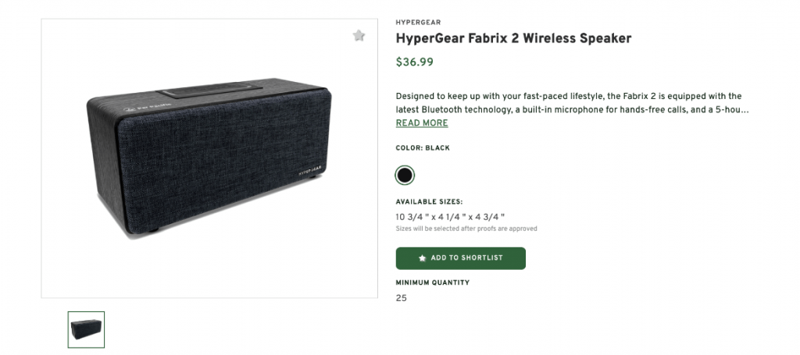Click the large Fabrix 2 speaker photo
Screen dimensions: 800x355
[209, 164]
